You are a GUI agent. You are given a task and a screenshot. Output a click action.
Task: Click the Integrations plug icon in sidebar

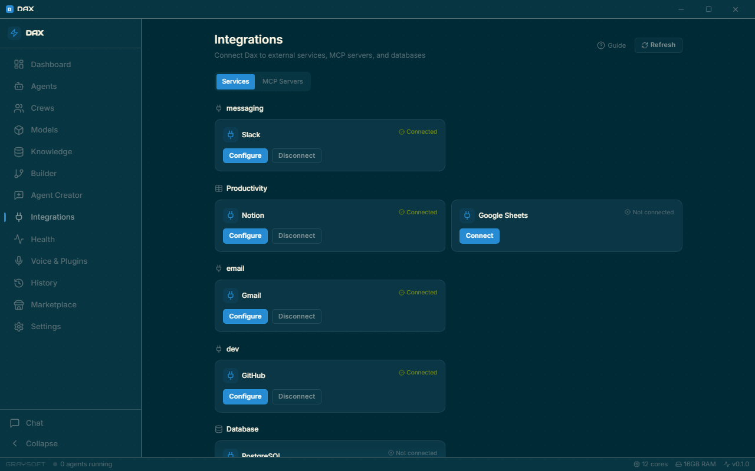[x=19, y=217]
